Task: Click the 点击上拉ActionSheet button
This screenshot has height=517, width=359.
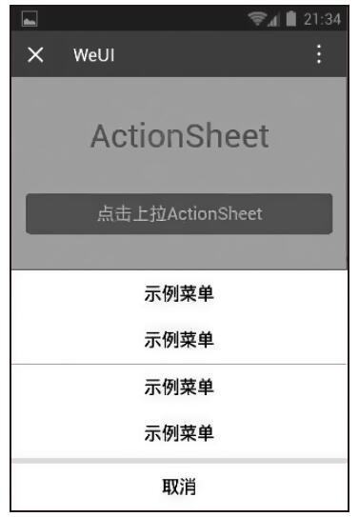Action: (x=179, y=213)
